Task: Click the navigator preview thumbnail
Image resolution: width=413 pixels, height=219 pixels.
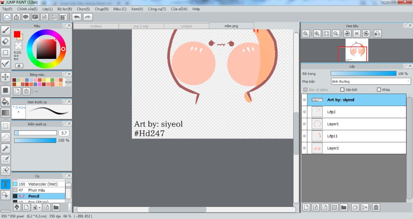Action: coord(357,50)
